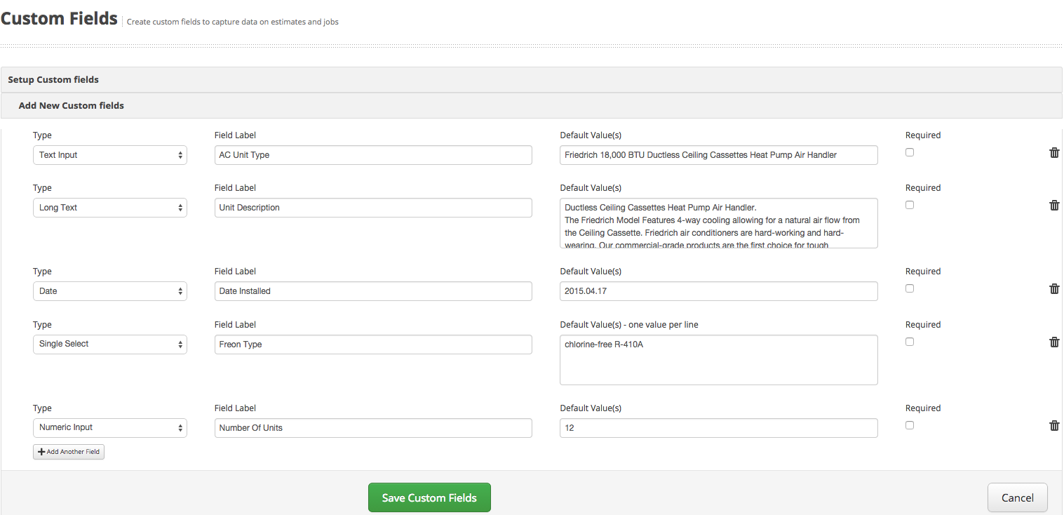
Task: Cancel the custom fields changes
Action: coord(1018,497)
